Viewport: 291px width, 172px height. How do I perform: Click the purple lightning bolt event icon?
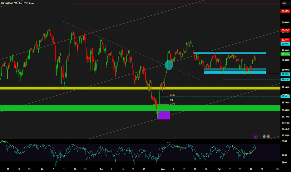(x=256, y=137)
